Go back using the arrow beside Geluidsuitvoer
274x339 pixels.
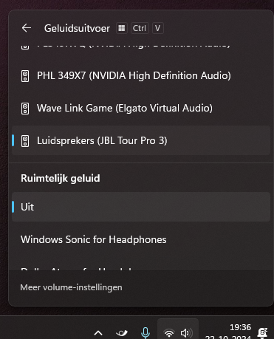click(x=27, y=28)
